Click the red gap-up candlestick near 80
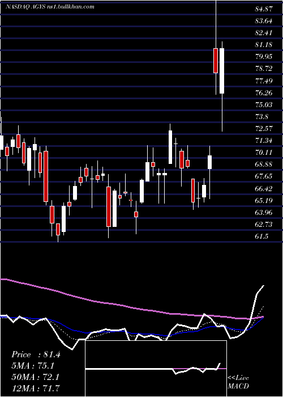This screenshot has width=283, height=397. (216, 61)
